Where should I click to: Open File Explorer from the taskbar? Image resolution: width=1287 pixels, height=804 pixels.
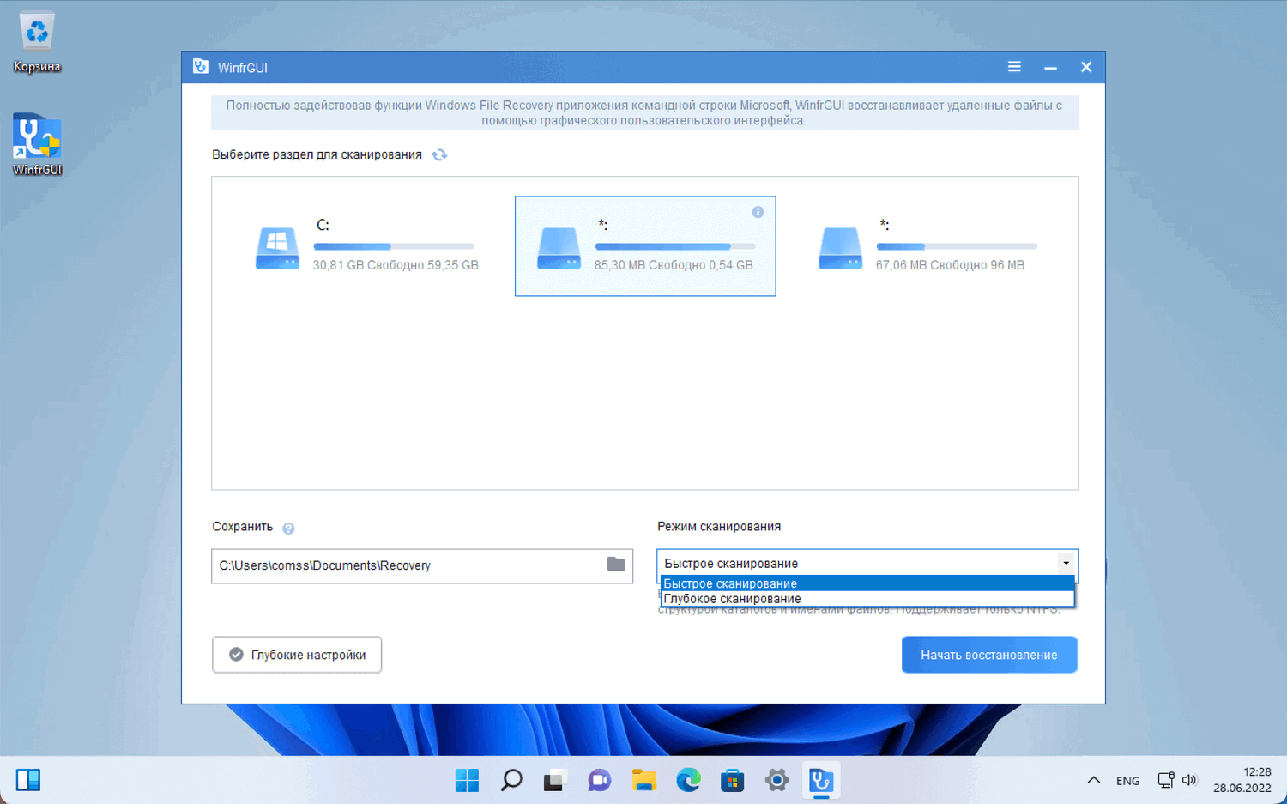(x=644, y=780)
